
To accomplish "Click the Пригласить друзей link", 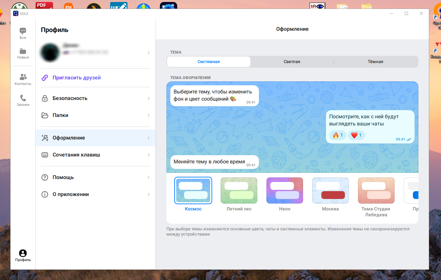I will [76, 78].
